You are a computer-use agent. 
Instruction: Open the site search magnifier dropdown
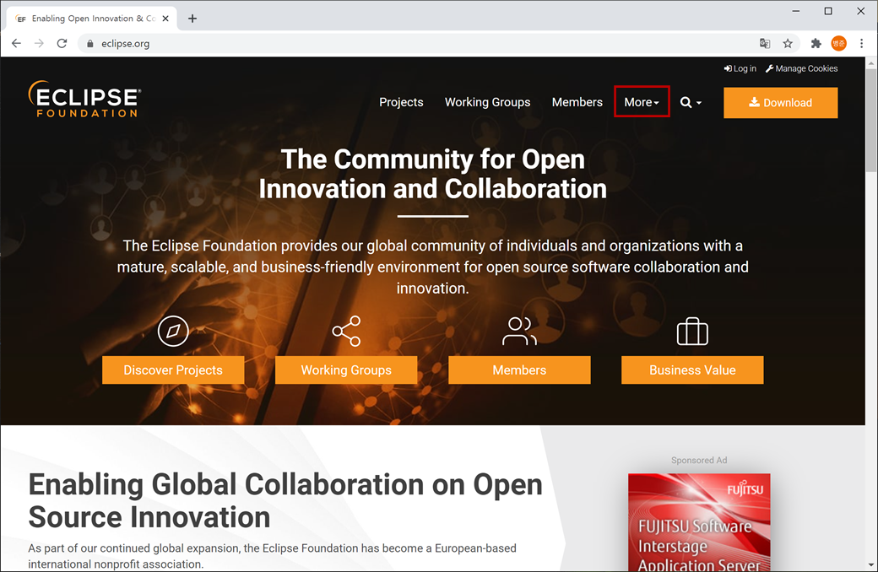point(691,102)
